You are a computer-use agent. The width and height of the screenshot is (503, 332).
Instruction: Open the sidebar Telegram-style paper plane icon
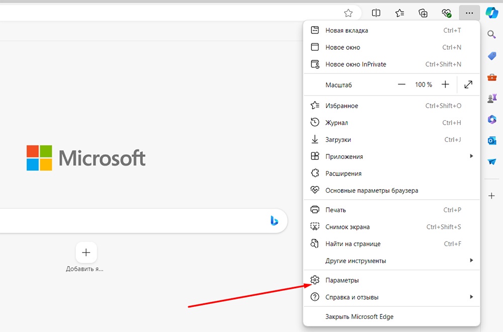coord(492,161)
